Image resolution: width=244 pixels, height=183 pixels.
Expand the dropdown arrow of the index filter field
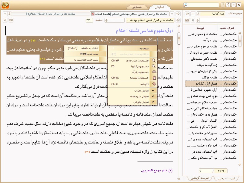tap(198, 20)
